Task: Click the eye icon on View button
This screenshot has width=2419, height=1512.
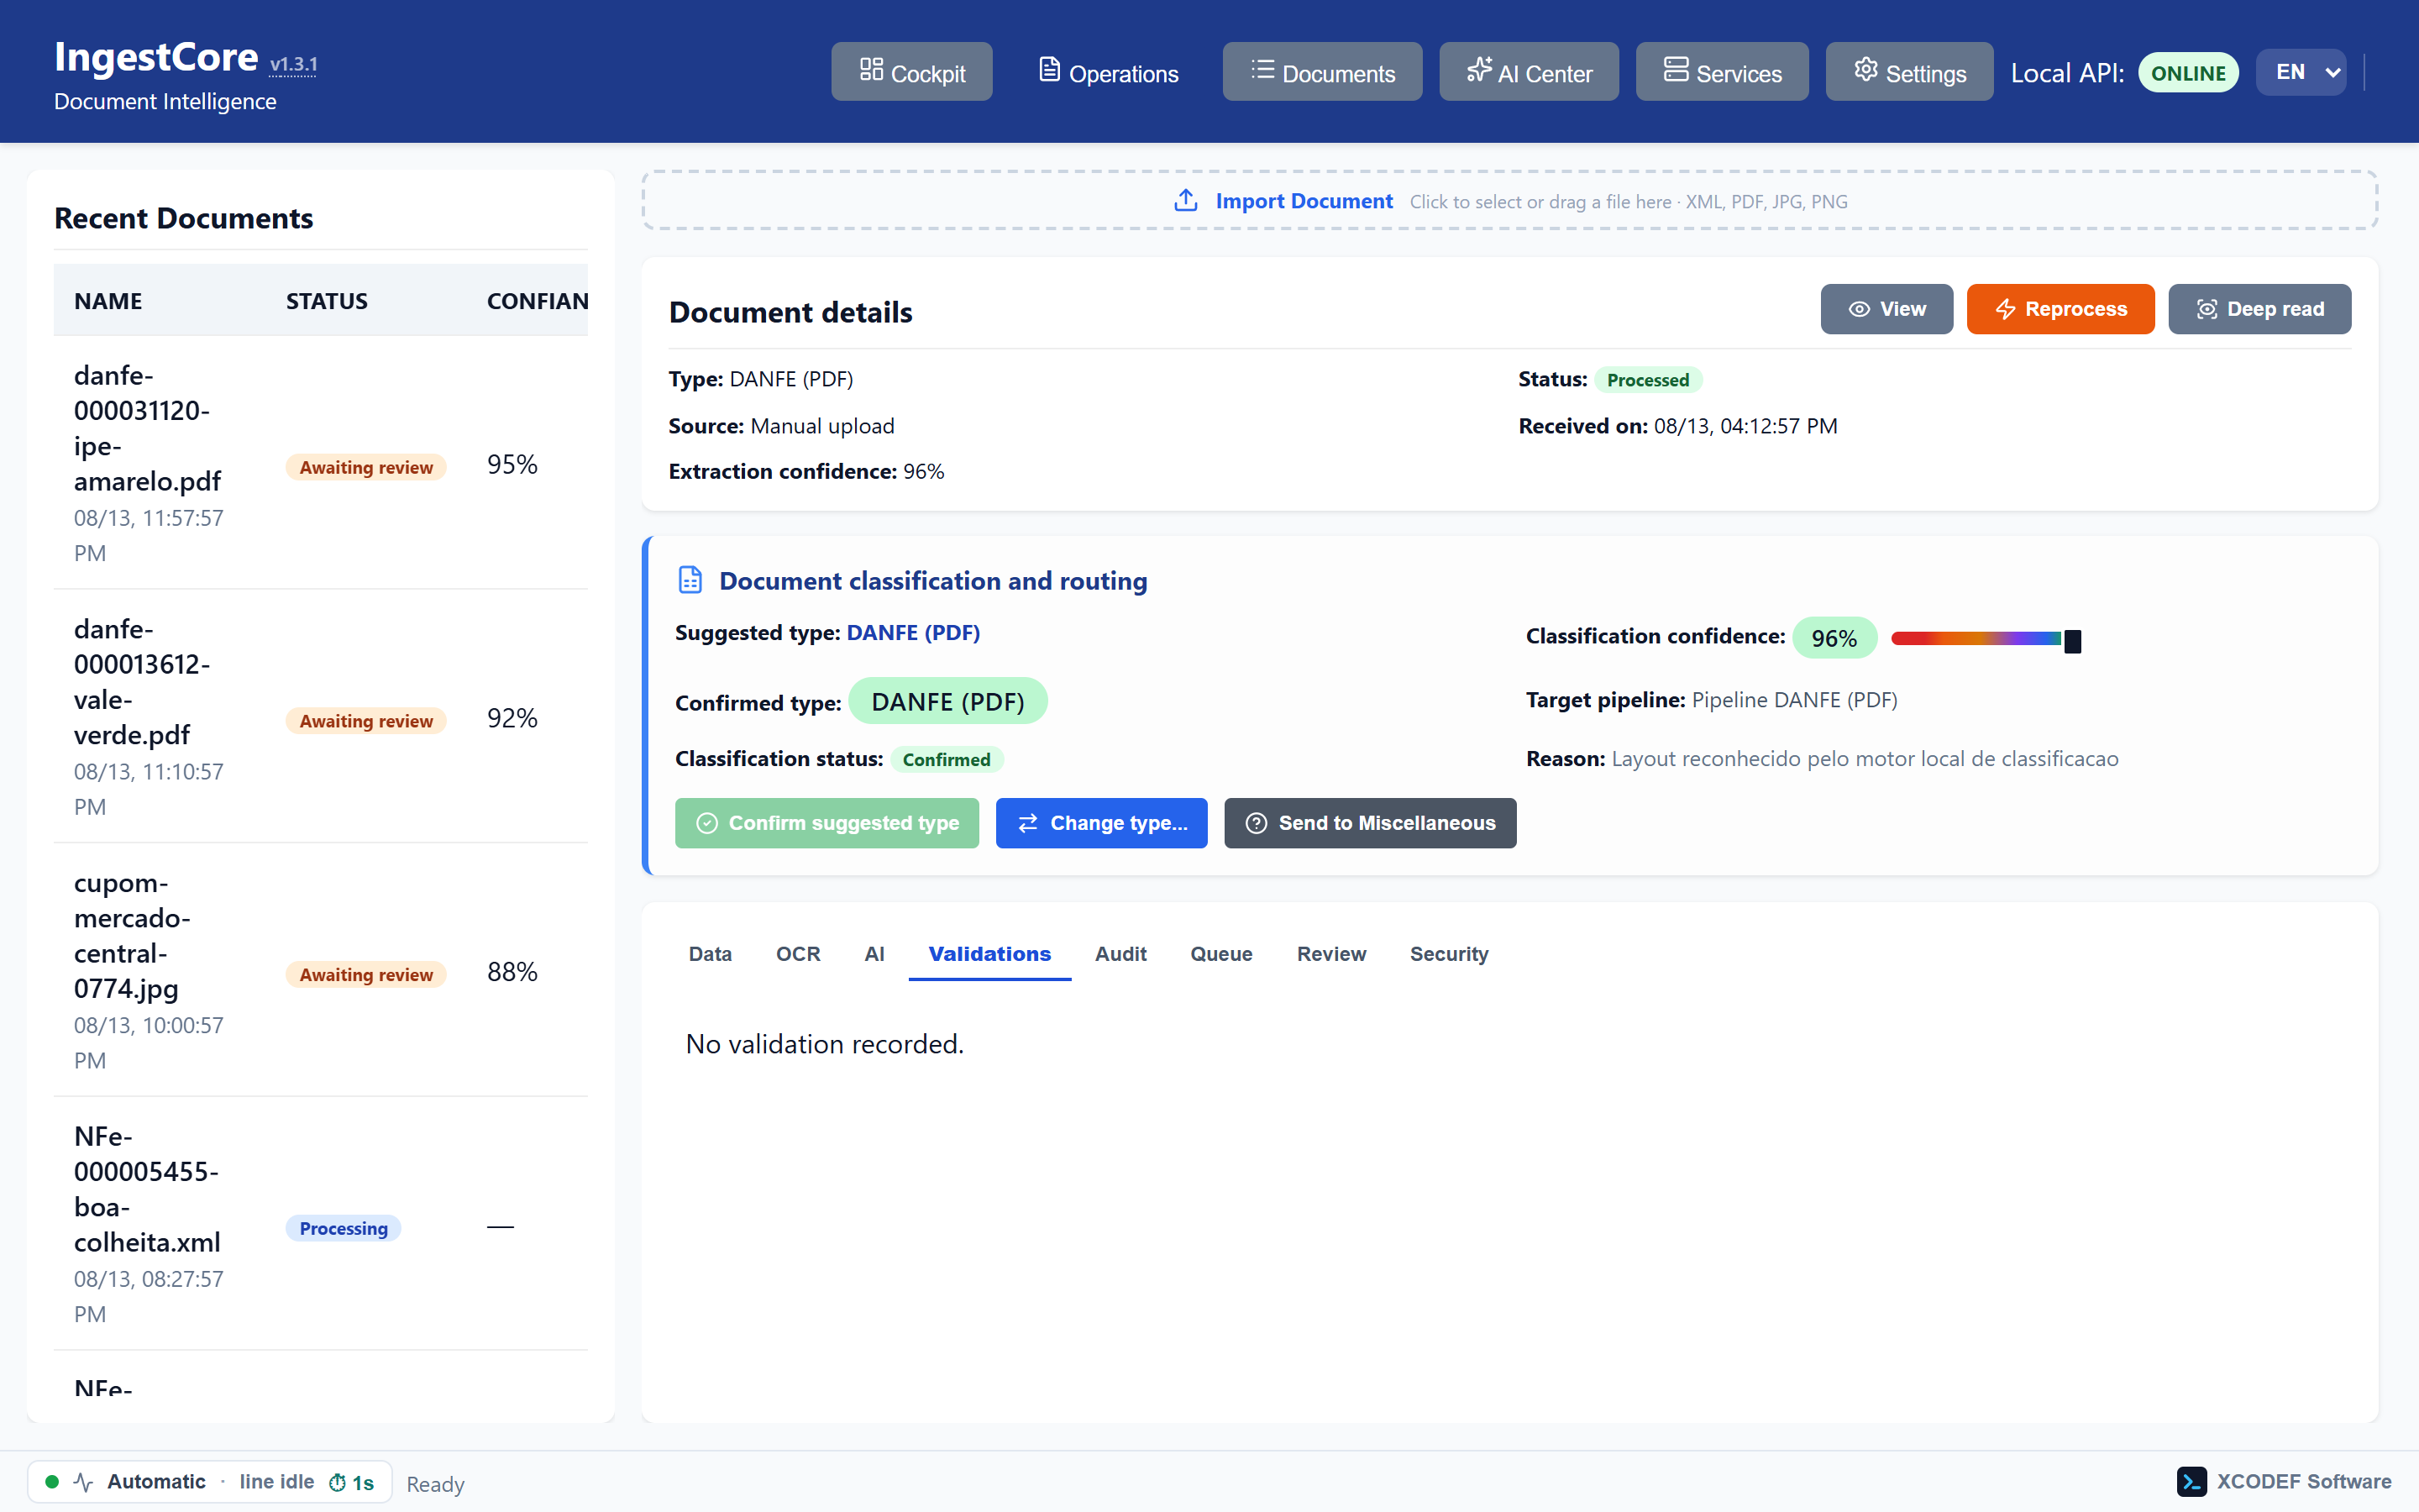Action: click(x=1858, y=309)
